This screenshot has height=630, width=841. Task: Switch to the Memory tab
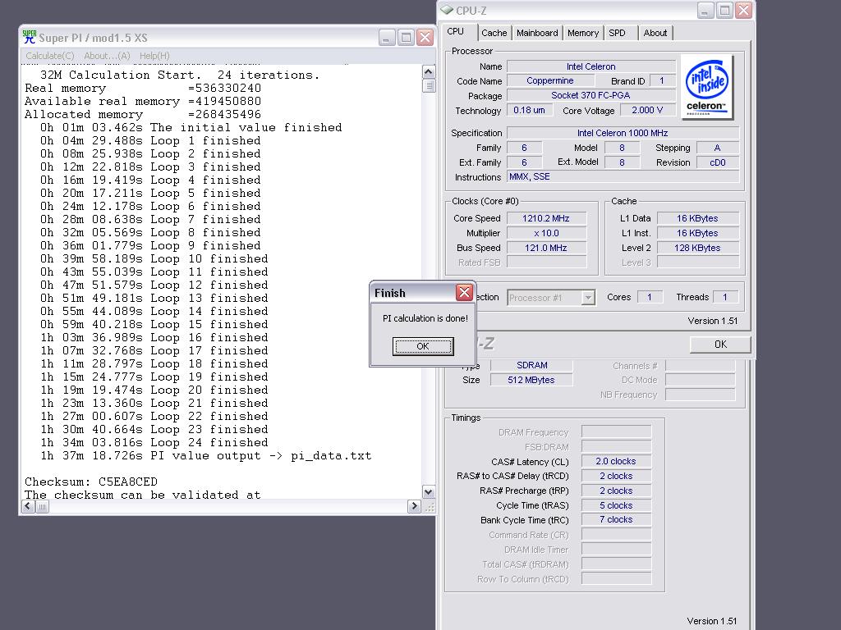(x=582, y=33)
